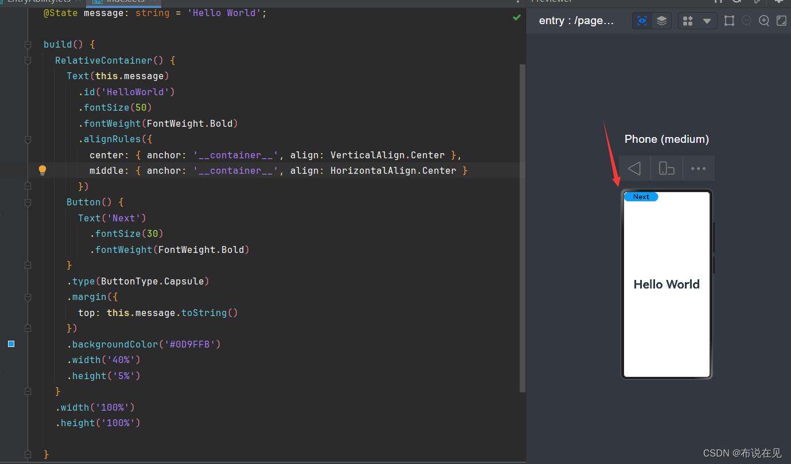Collapse the build() method fold marker
This screenshot has height=464, width=791.
pos(28,45)
